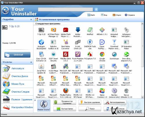Click the button next to search field
The height and width of the screenshot is (117, 145).
[96, 10]
